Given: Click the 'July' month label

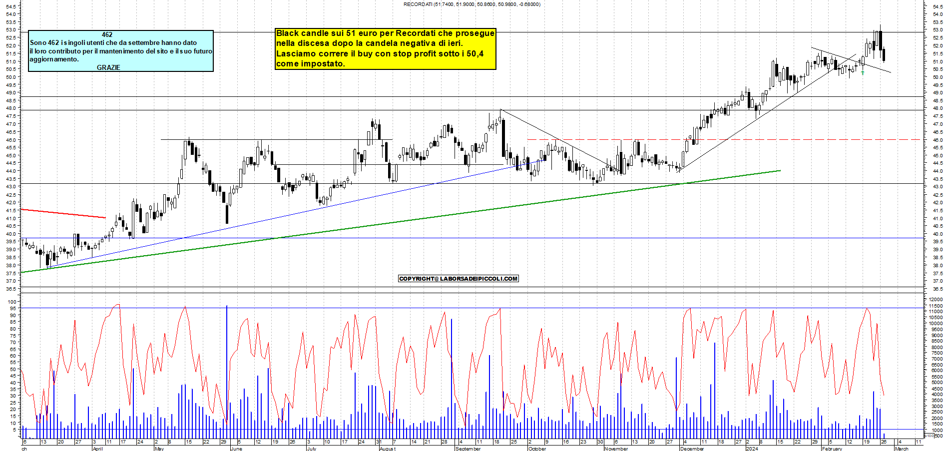Looking at the screenshot, I should tap(311, 449).
